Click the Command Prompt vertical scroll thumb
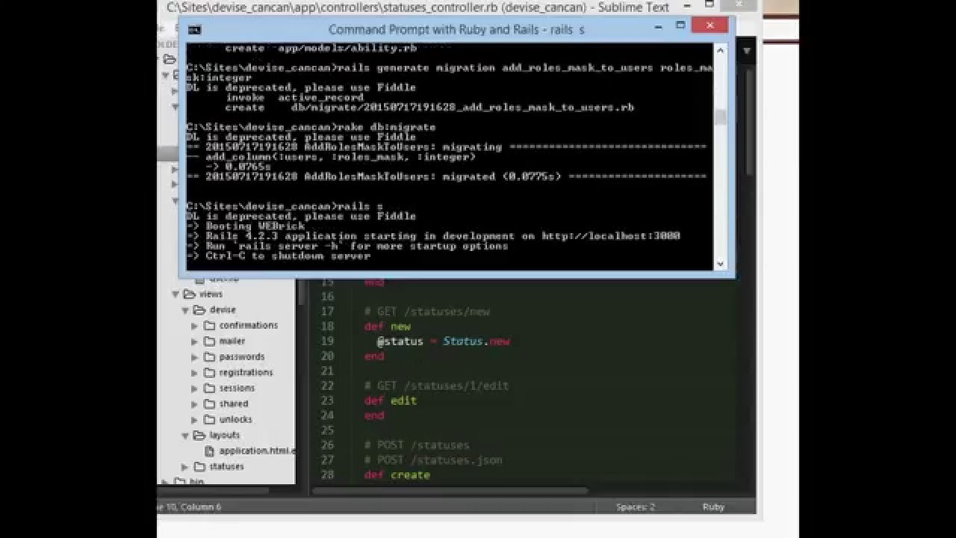Viewport: 956px width, 538px height. (721, 117)
